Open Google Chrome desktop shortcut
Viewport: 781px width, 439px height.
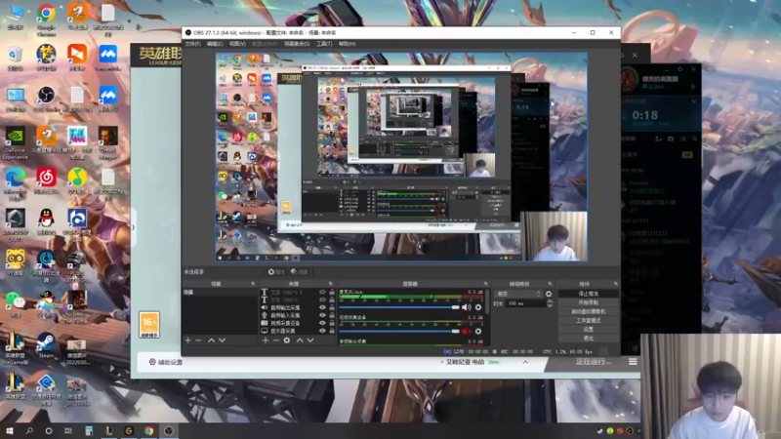46,19
